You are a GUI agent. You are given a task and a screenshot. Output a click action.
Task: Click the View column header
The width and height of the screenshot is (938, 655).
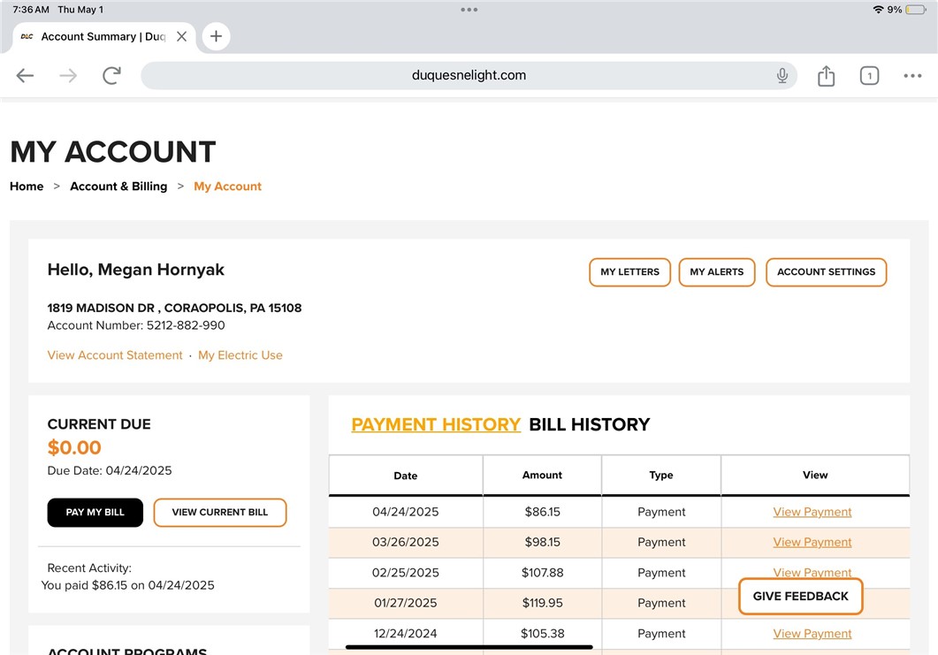click(x=815, y=475)
